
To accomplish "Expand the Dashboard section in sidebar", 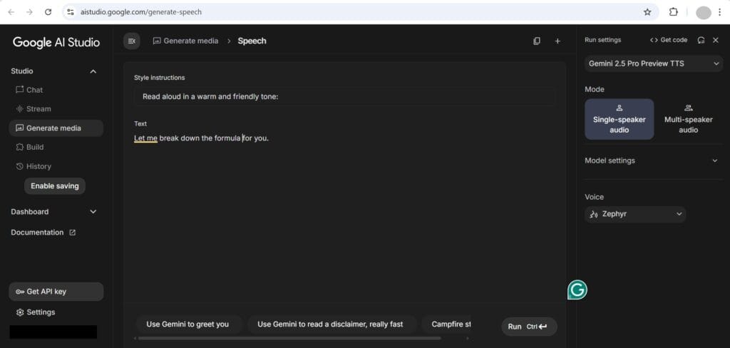I will pyautogui.click(x=93, y=212).
